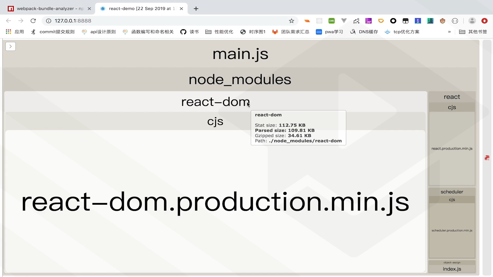The width and height of the screenshot is (493, 277).
Task: Reload the current page
Action: click(33, 21)
